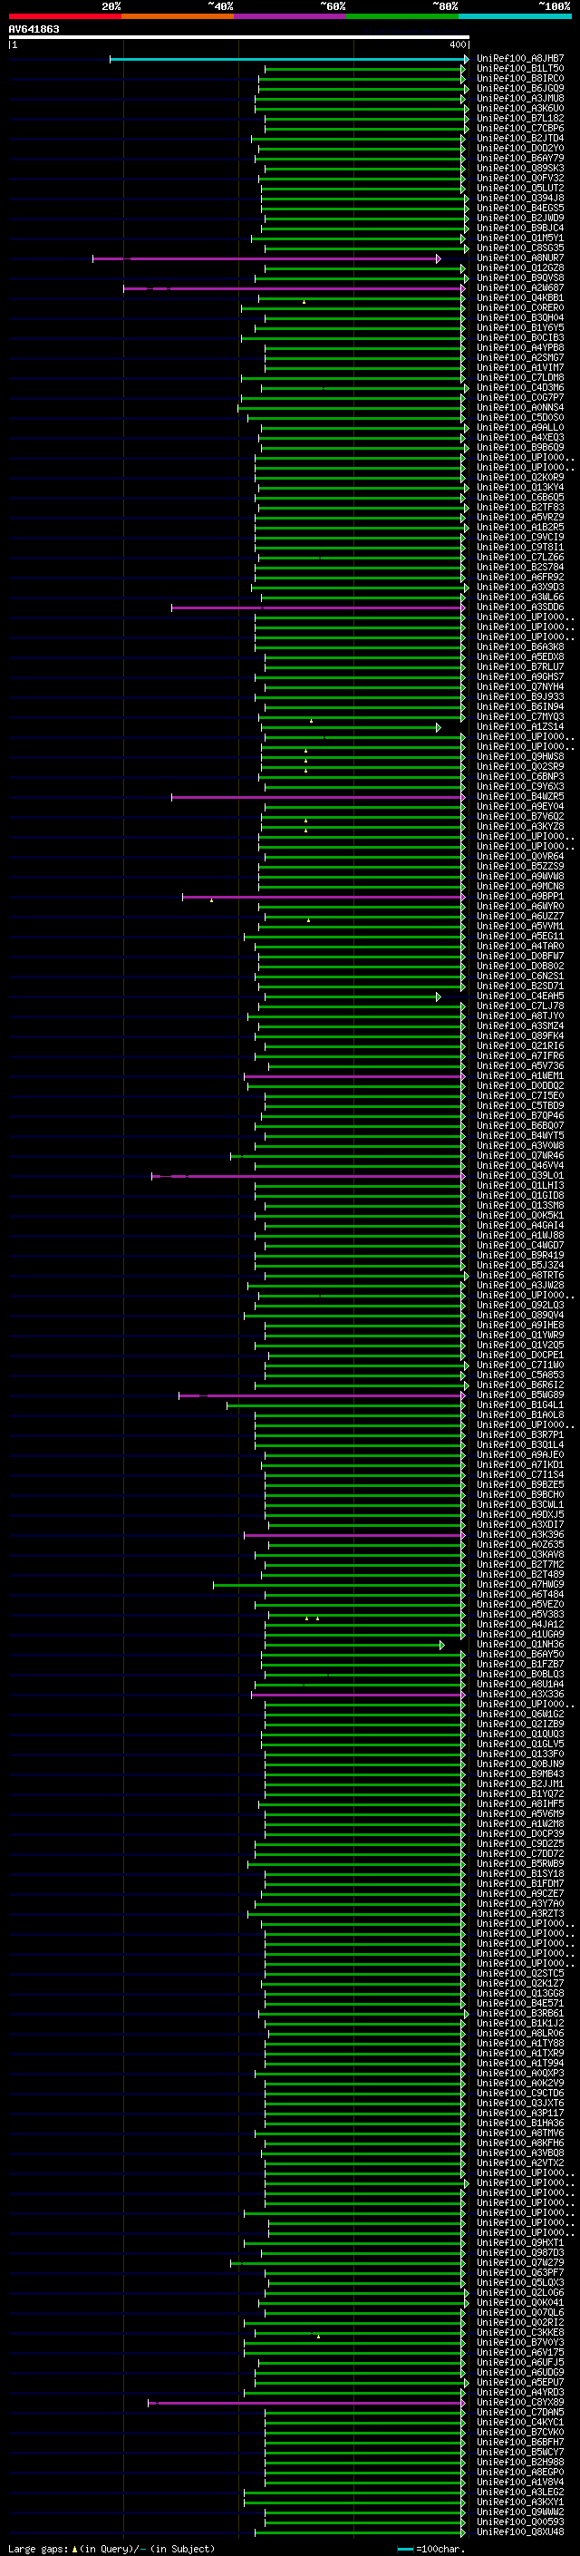Image resolution: width=580 pixels, height=2556 pixels.
Task: Click label UniRef100_A3K396
Action: point(520,1535)
